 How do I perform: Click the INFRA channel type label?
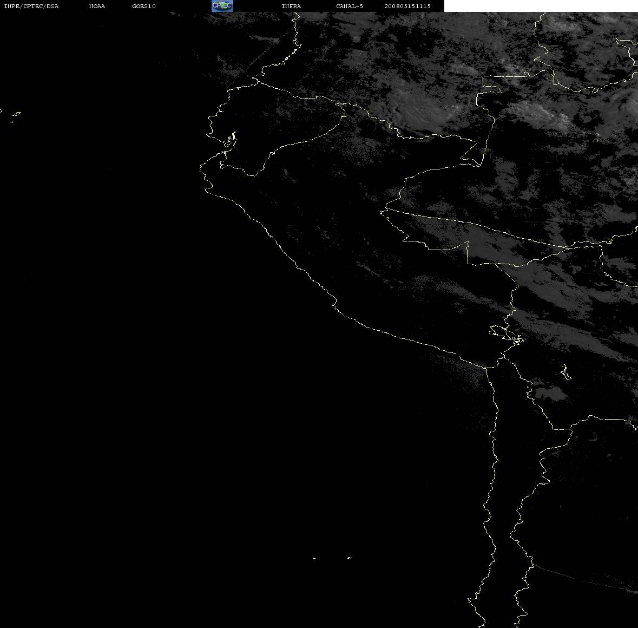tap(291, 6)
